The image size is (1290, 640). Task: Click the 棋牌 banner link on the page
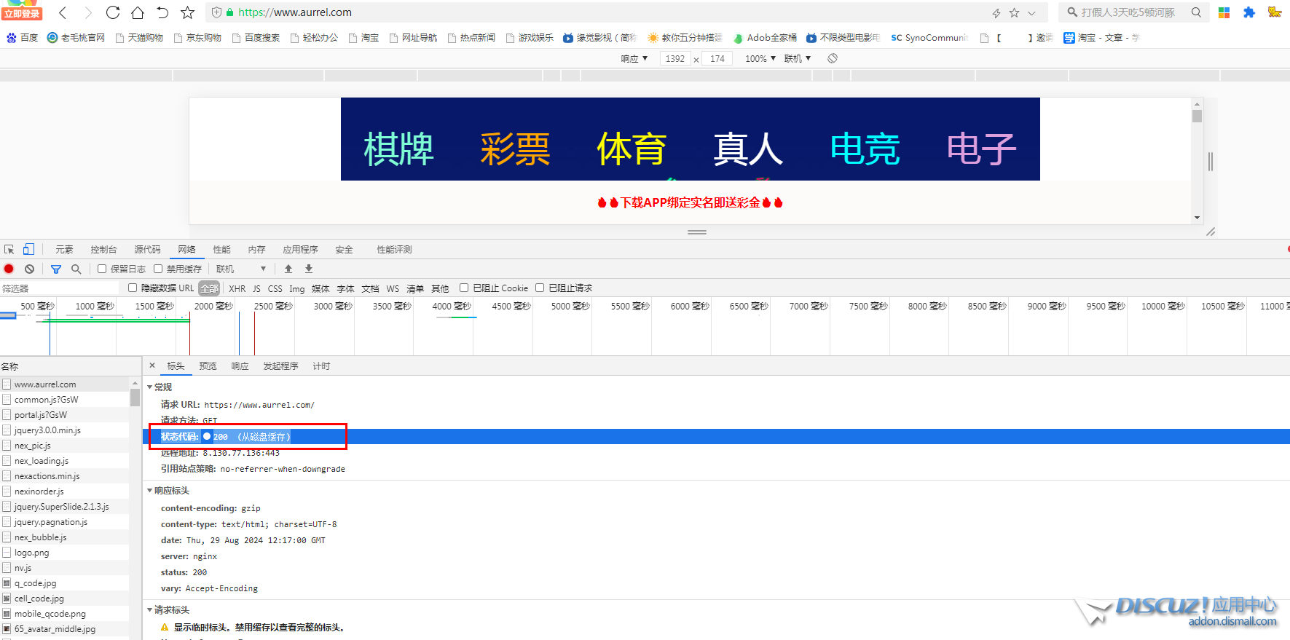pyautogui.click(x=398, y=149)
